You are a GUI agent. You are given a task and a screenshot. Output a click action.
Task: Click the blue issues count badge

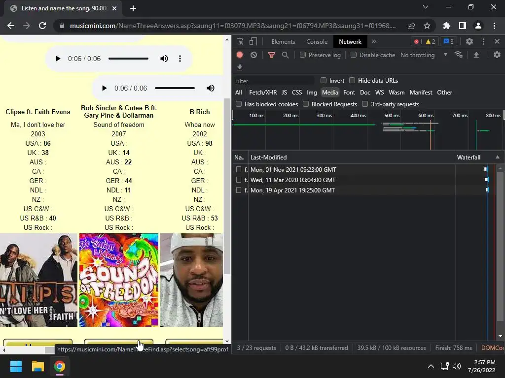449,41
